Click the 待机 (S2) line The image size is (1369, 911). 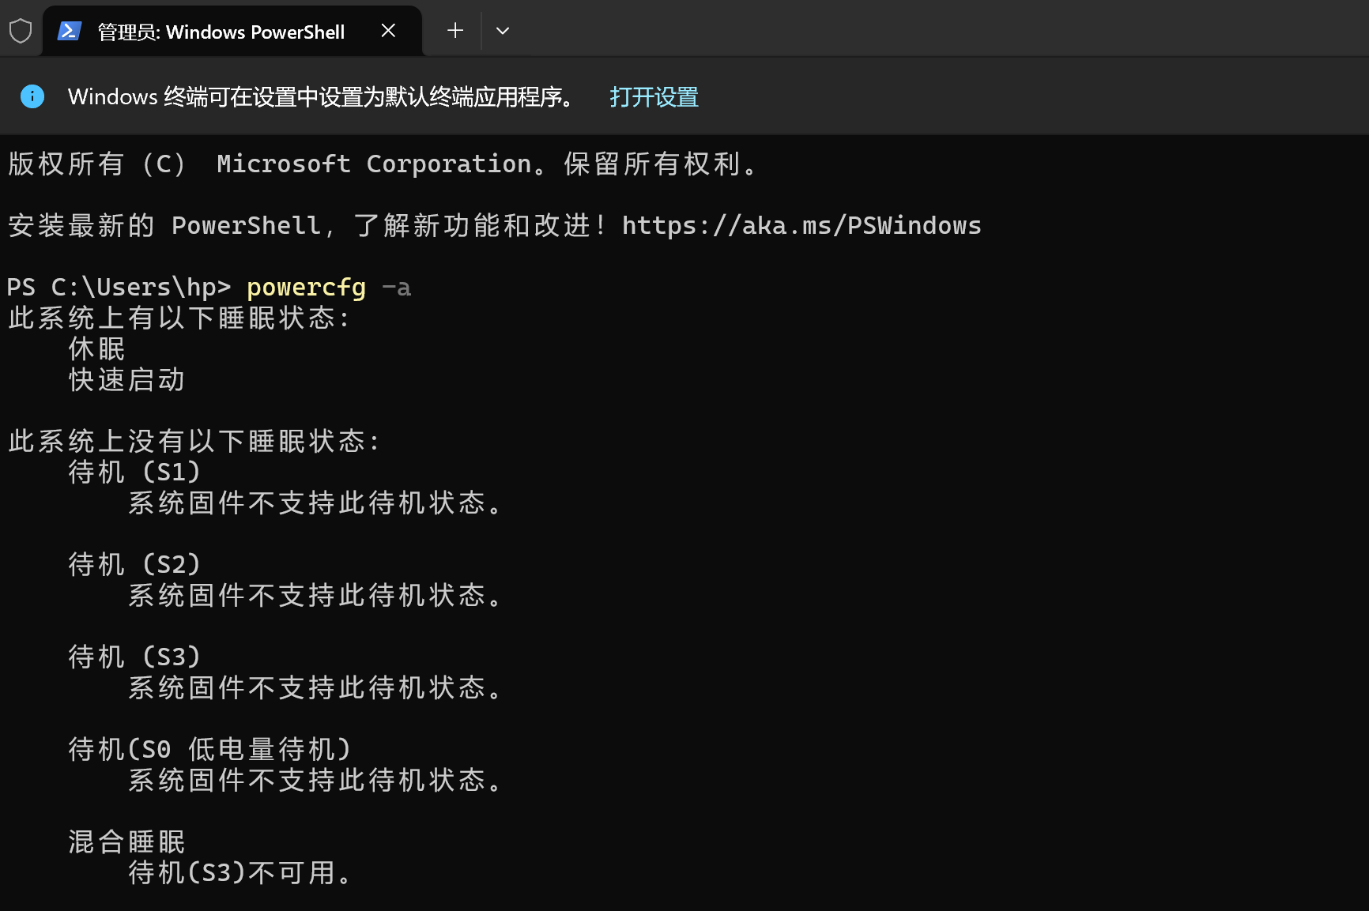(134, 565)
